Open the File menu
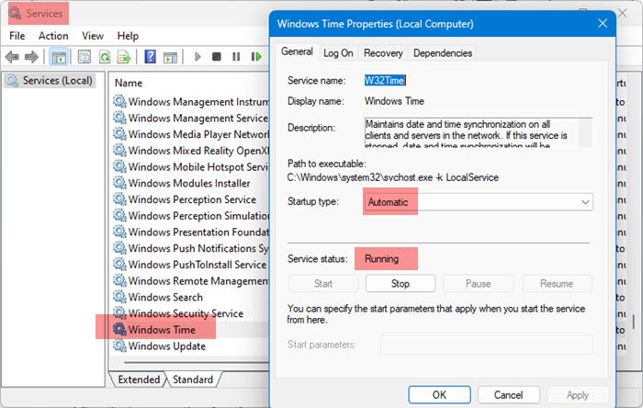This screenshot has width=643, height=408. point(17,36)
